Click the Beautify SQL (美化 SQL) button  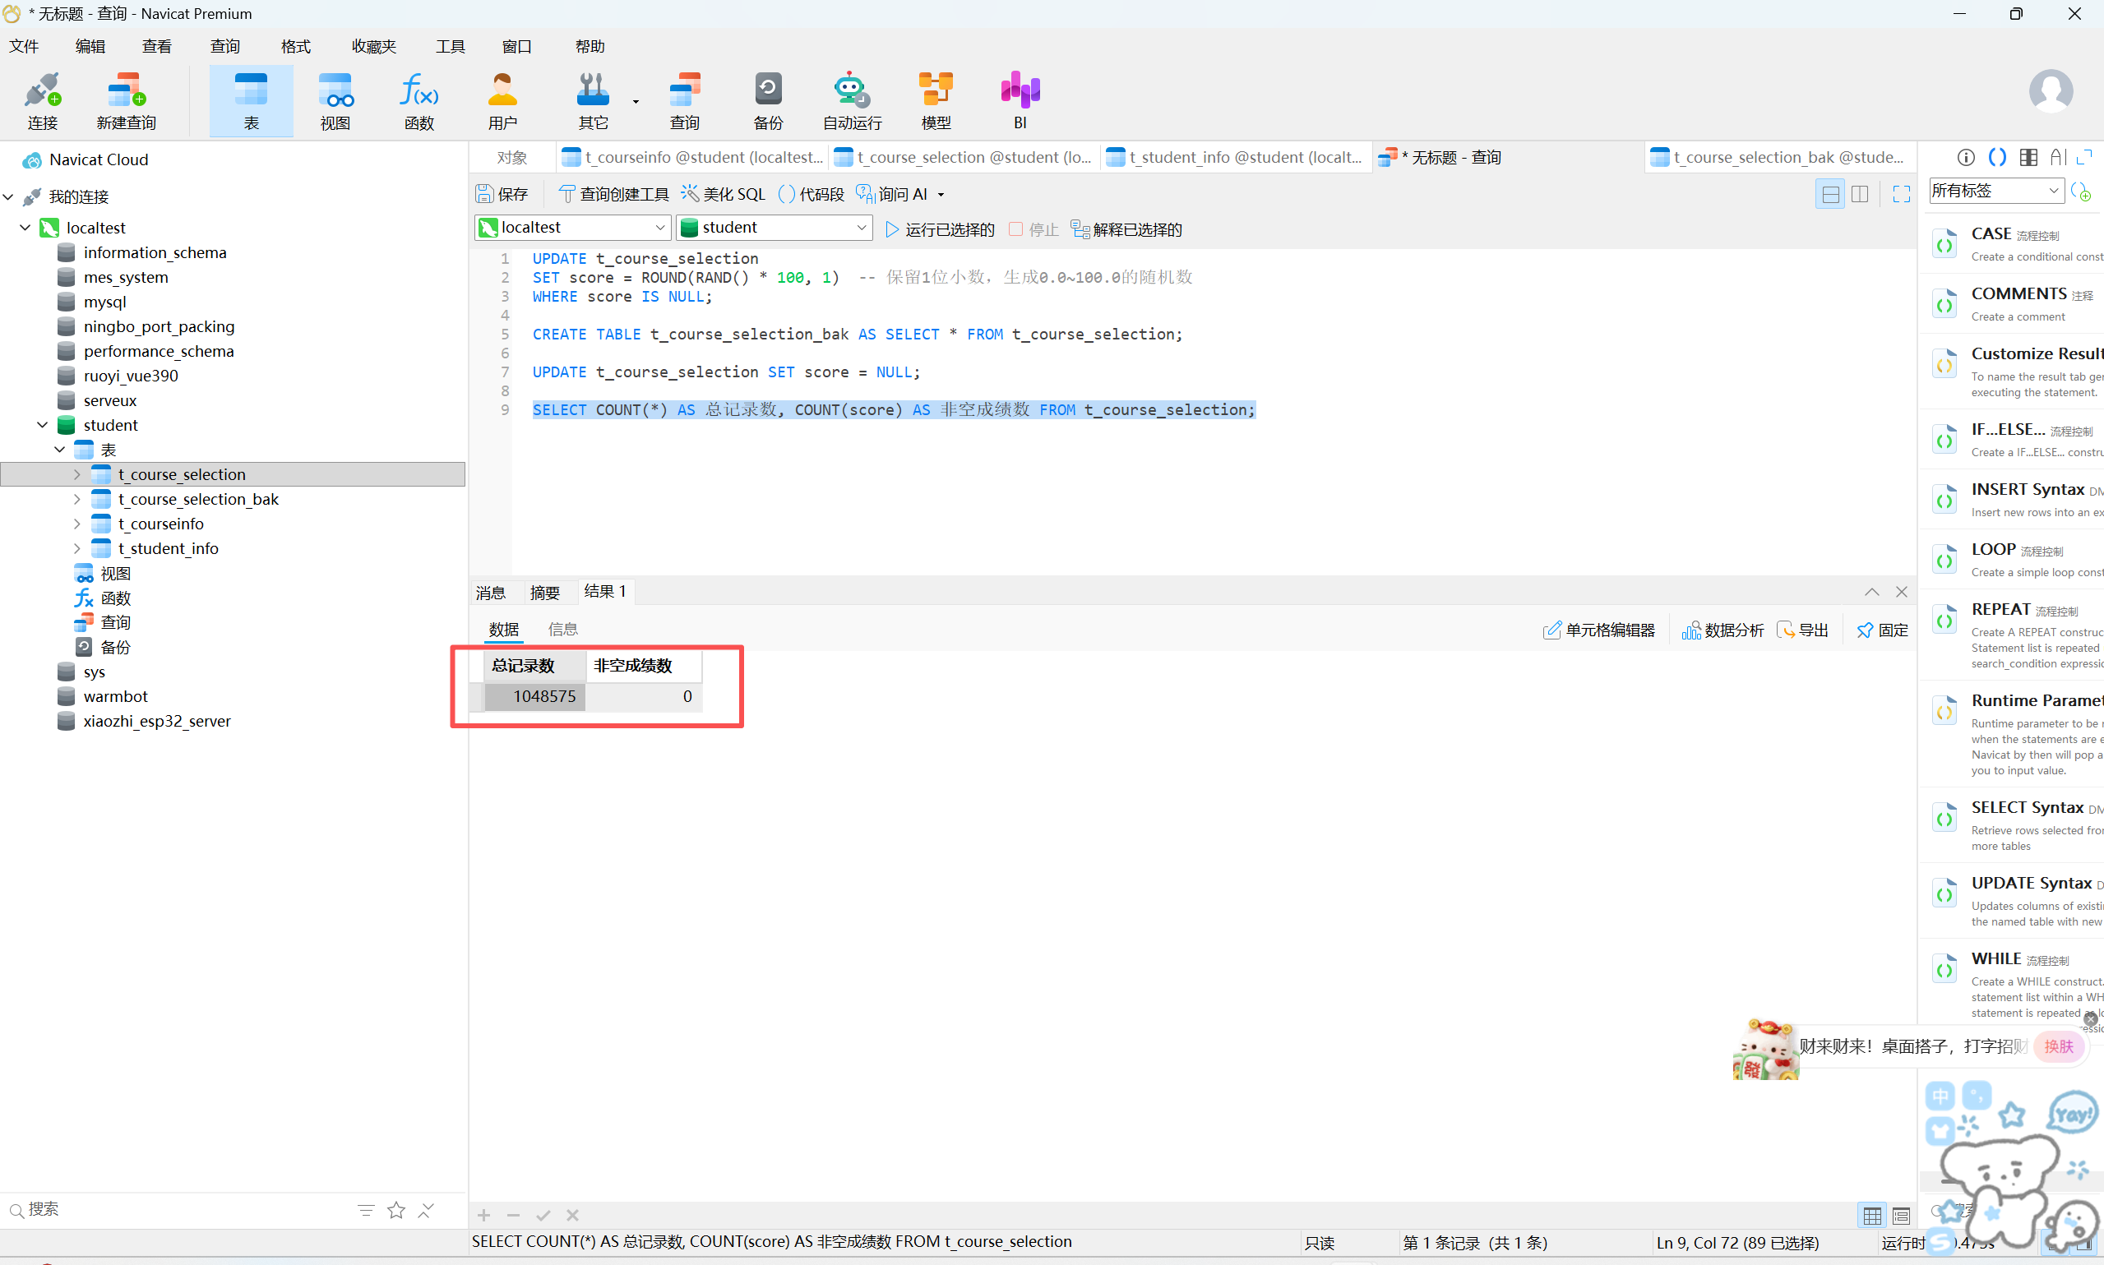point(723,194)
